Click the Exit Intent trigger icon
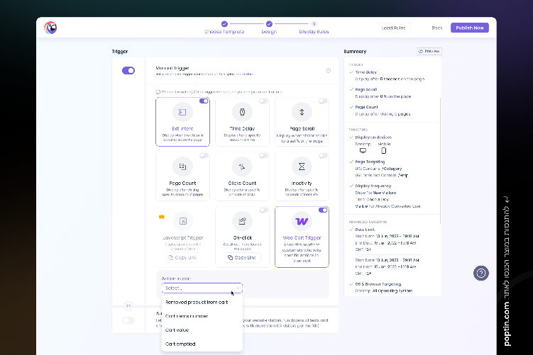The width and height of the screenshot is (533, 355). pos(182,112)
